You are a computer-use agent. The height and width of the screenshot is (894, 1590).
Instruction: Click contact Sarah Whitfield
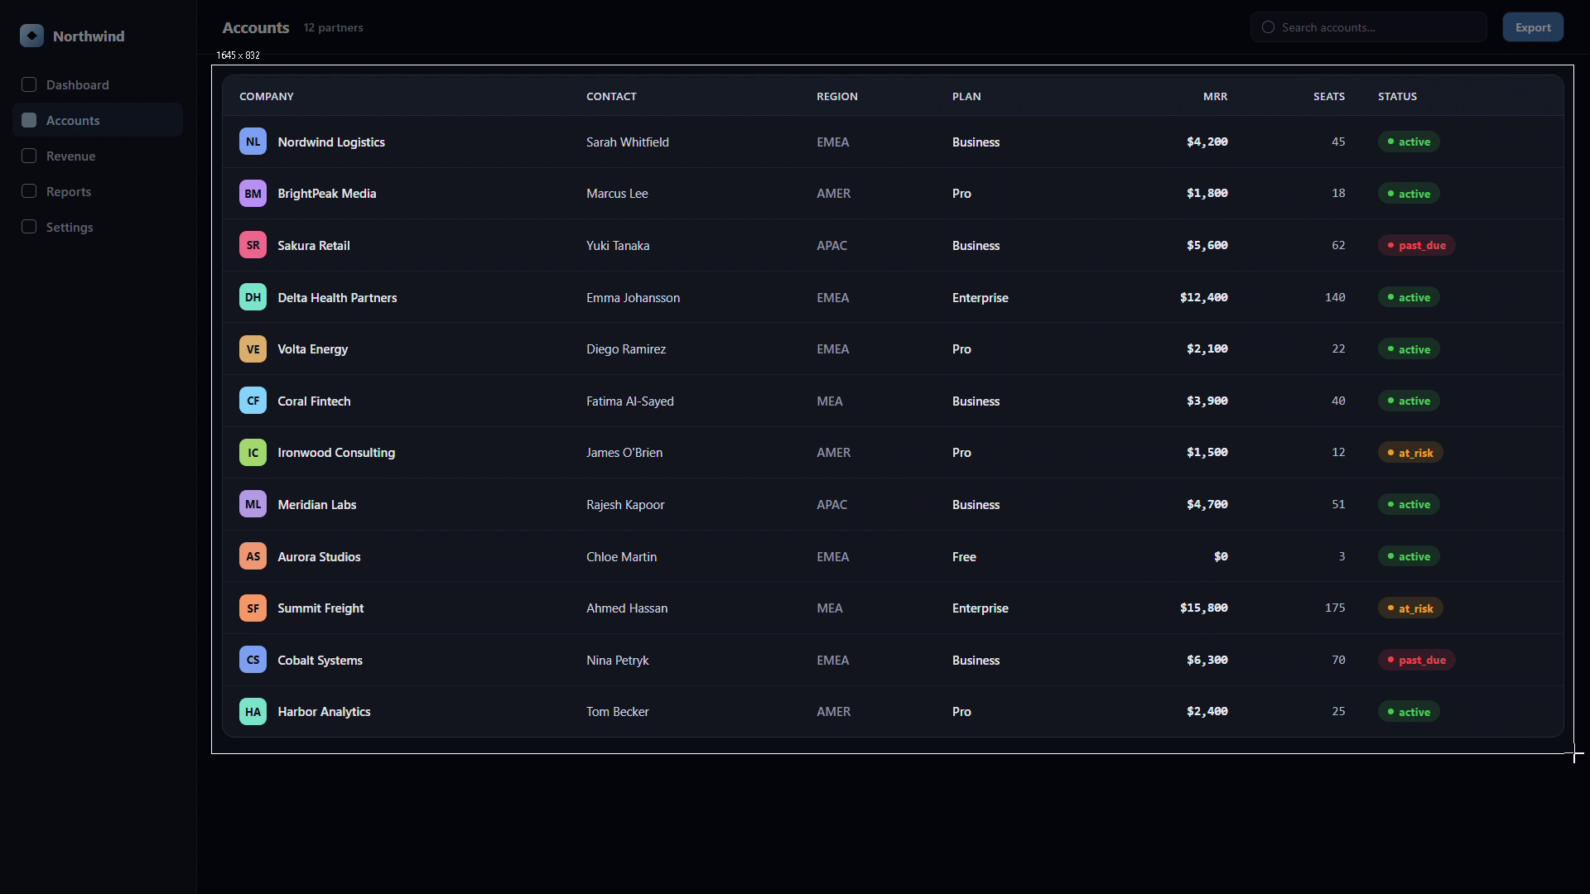[628, 142]
